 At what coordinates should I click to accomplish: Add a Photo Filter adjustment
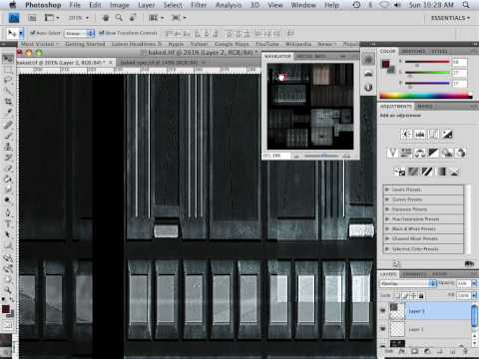click(x=447, y=153)
